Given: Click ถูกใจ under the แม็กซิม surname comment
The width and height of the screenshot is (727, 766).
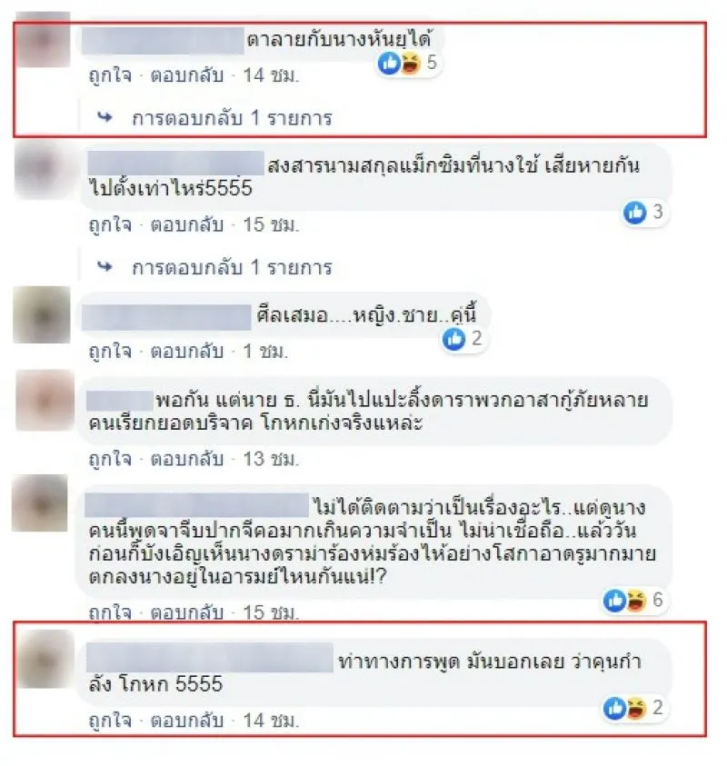Looking at the screenshot, I should [110, 225].
